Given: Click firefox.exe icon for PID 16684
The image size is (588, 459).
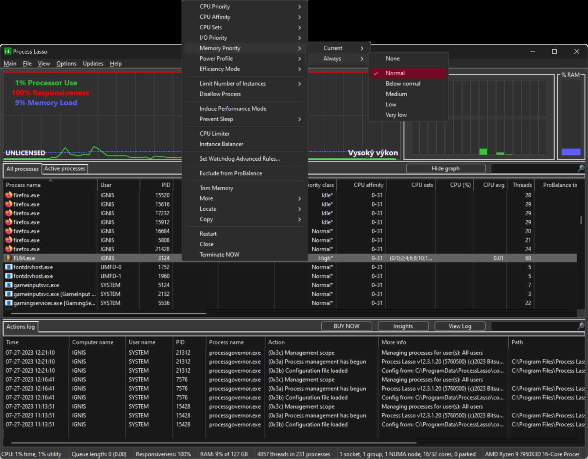Looking at the screenshot, I should [x=9, y=231].
